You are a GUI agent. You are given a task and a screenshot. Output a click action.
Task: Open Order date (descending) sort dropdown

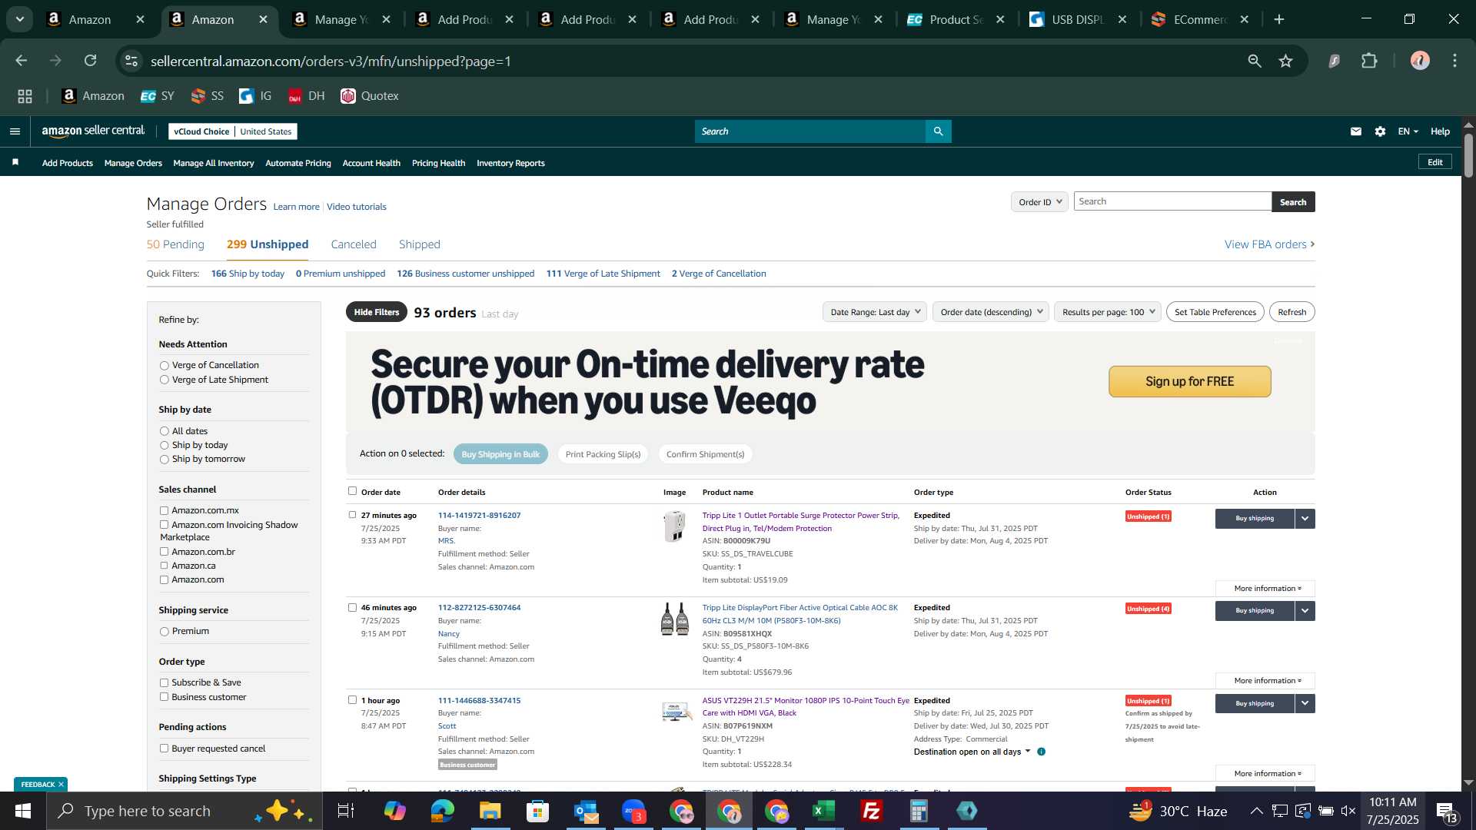pyautogui.click(x=991, y=312)
